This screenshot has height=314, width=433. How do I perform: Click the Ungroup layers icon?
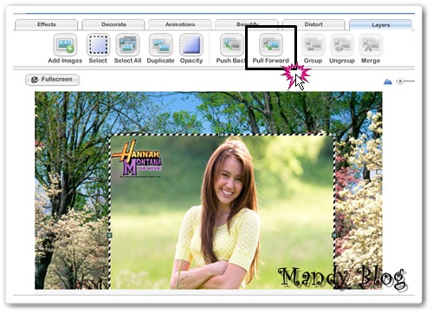(342, 45)
